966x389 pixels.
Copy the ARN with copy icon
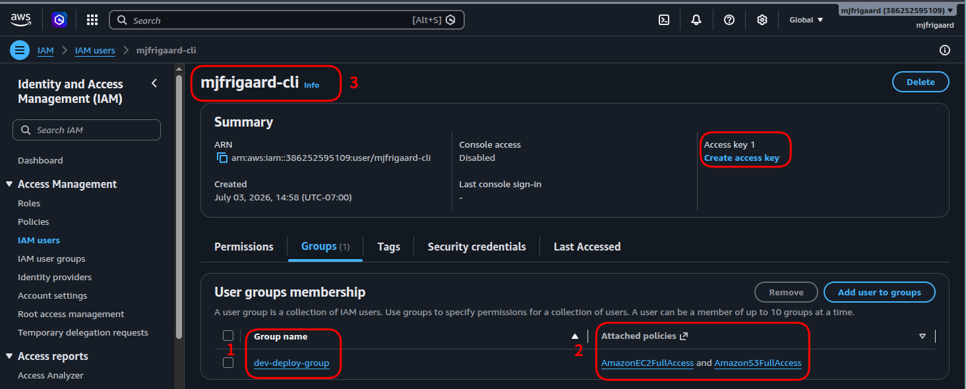click(222, 158)
